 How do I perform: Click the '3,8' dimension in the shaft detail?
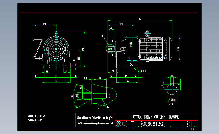coord(85,78)
